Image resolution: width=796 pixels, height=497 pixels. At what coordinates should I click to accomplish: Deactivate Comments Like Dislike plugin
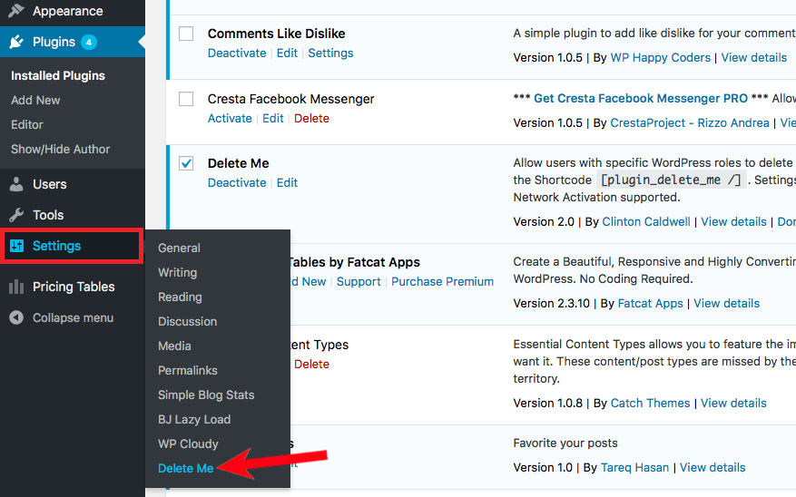[x=237, y=54]
